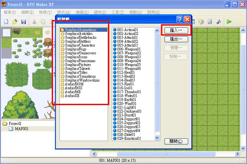Select the Graphics/Battlers folder
This screenshot has height=164, width=247.
[76, 41]
